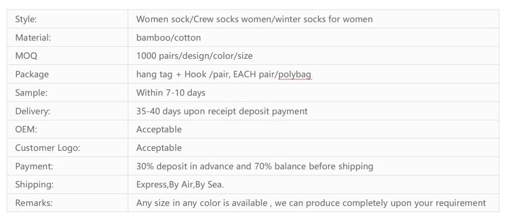
Task: Select the '30% deposit in advance' text
Action: pos(185,166)
